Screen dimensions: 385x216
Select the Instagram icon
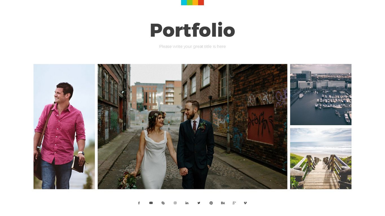(x=175, y=203)
